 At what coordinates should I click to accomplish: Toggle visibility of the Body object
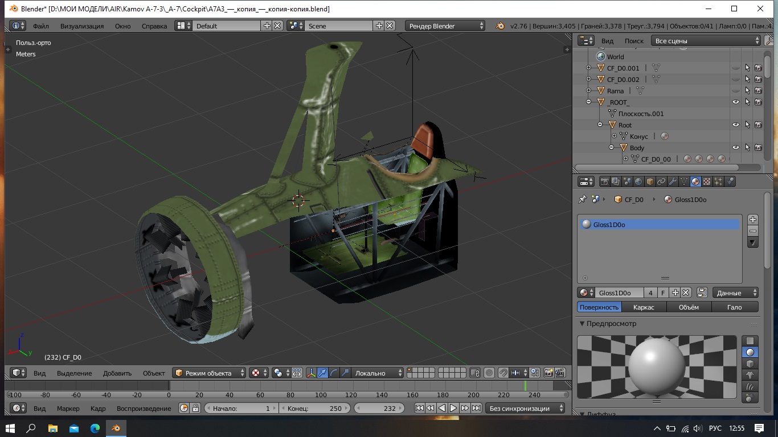(735, 148)
